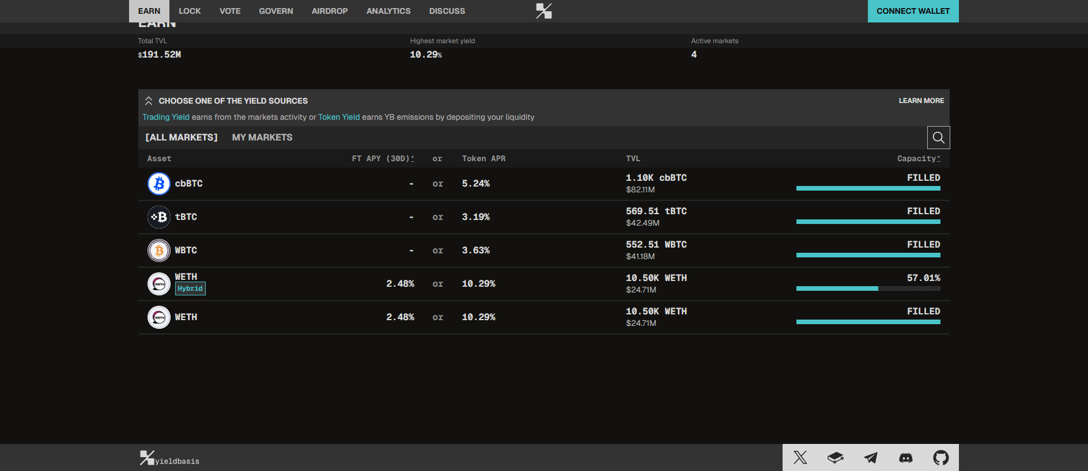Viewport: 1088px width, 471px height.
Task: Click the Total TVL $191.52M value
Action: 160,55
